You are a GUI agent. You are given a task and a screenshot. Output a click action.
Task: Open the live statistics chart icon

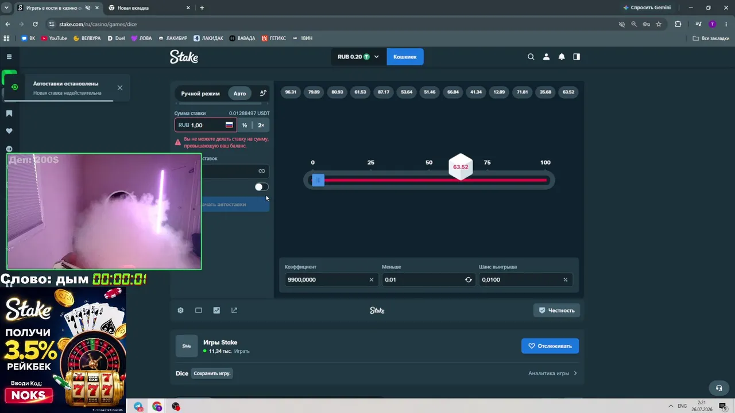216,310
